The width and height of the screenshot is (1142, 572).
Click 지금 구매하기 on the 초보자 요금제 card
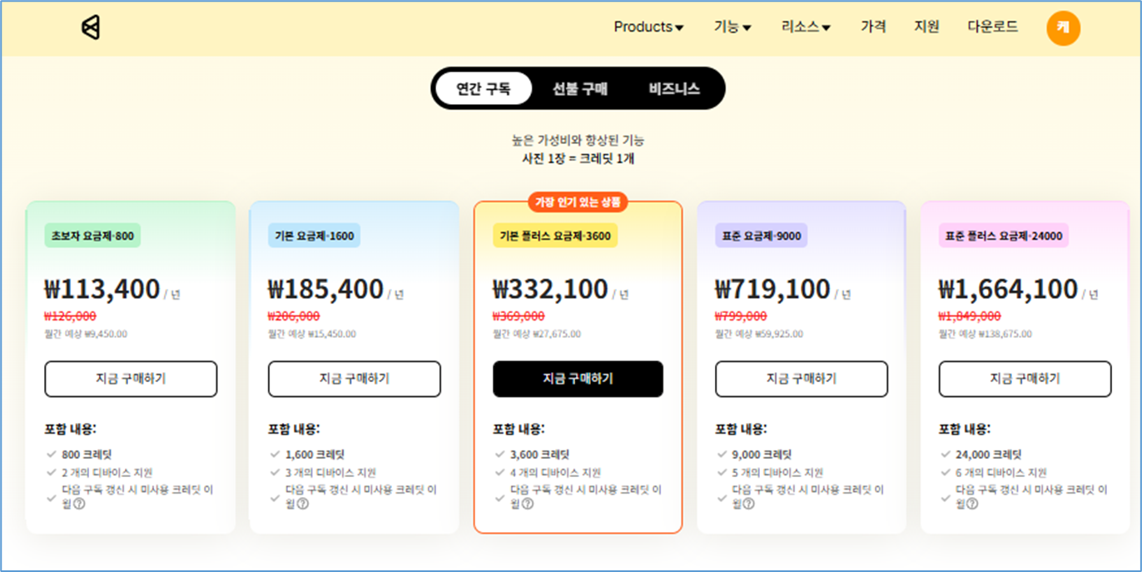(131, 379)
